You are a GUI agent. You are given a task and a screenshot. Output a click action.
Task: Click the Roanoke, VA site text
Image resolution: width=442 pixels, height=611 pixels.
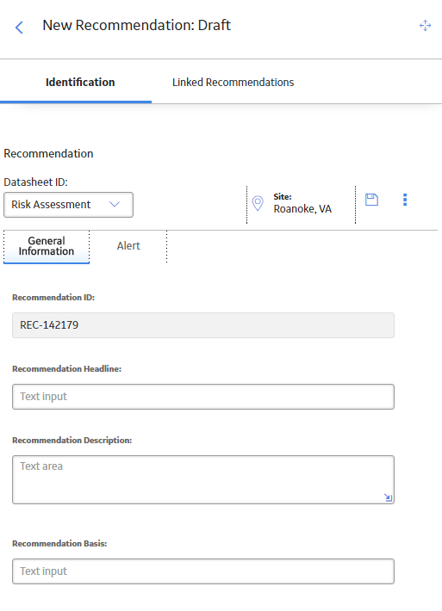[302, 209]
